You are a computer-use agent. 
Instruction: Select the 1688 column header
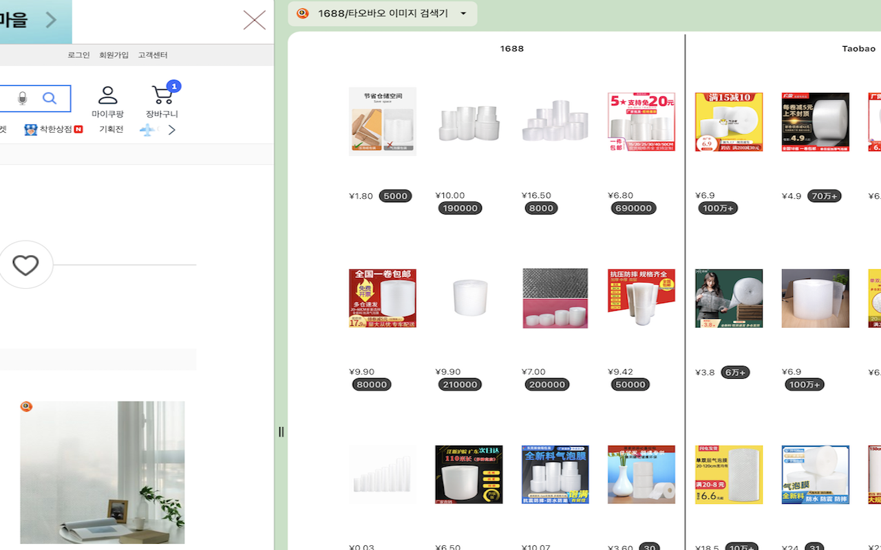(x=512, y=49)
